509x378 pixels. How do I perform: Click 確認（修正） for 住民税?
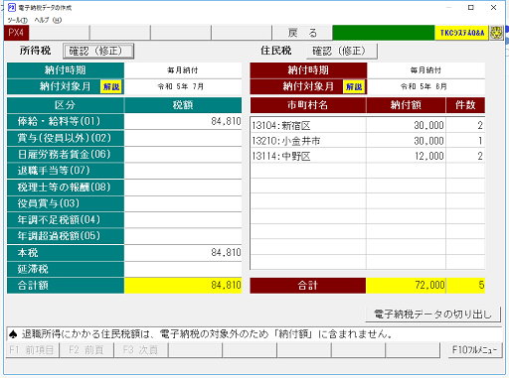tap(342, 51)
